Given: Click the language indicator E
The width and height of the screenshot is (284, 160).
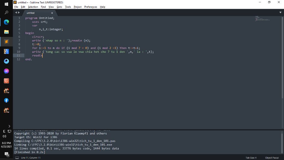Looking at the screenshot, I should pos(4,131).
